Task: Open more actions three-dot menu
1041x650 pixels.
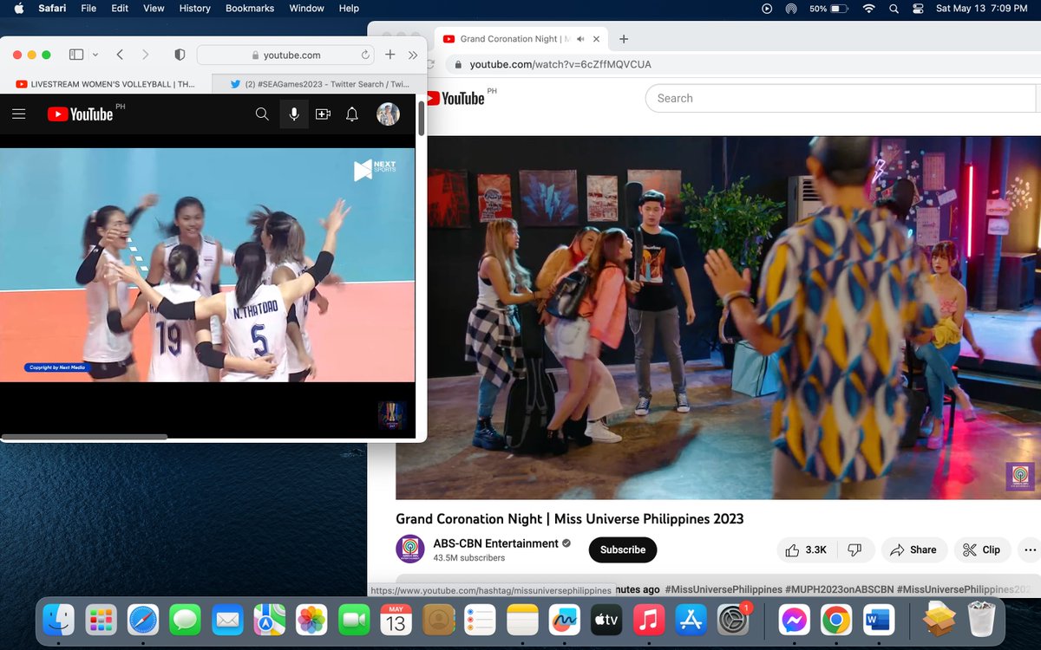Action: click(x=1030, y=549)
